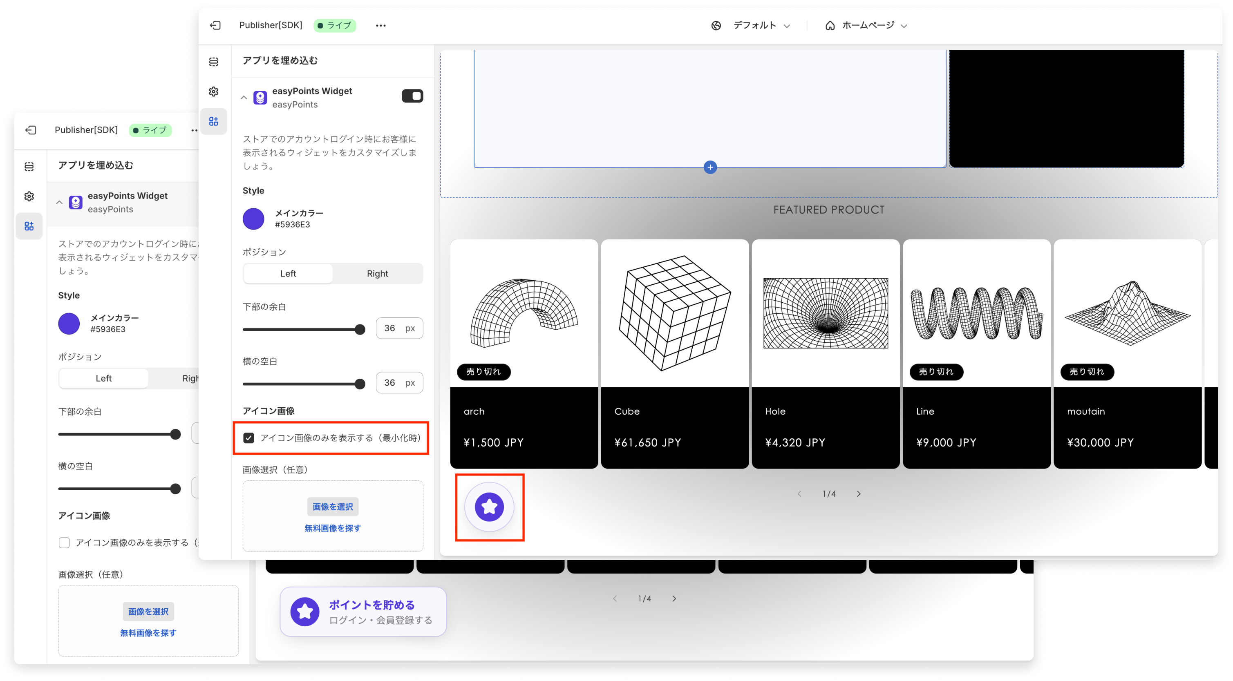
Task: Select the Right position option
Action: (x=377, y=274)
